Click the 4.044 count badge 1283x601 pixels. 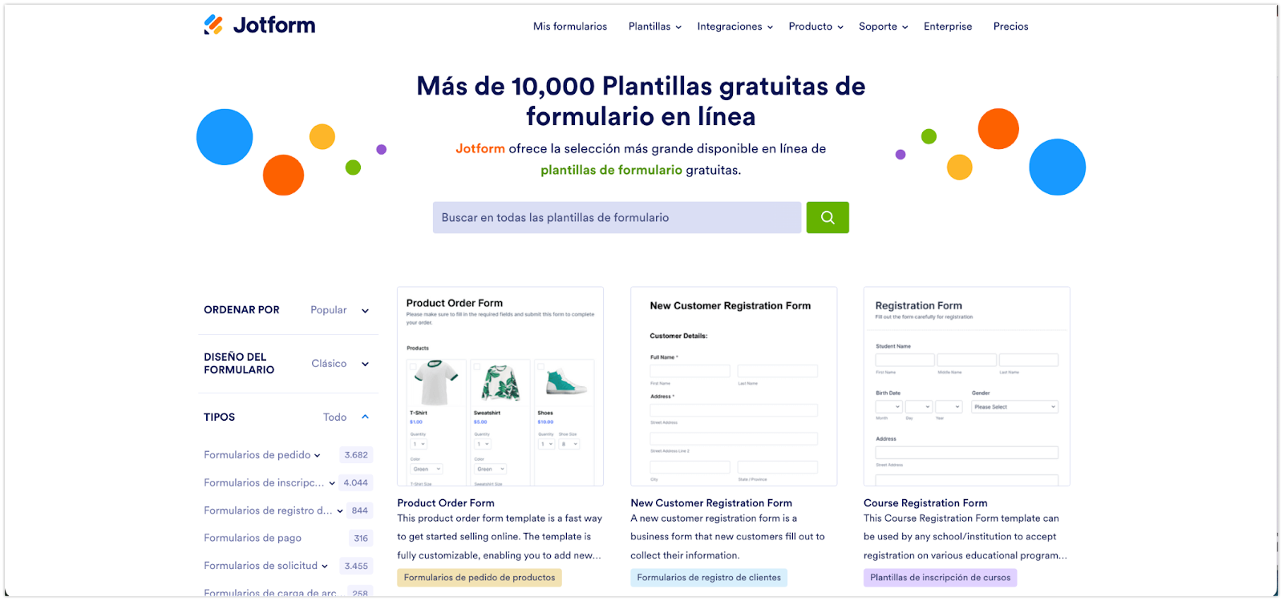[x=356, y=482]
